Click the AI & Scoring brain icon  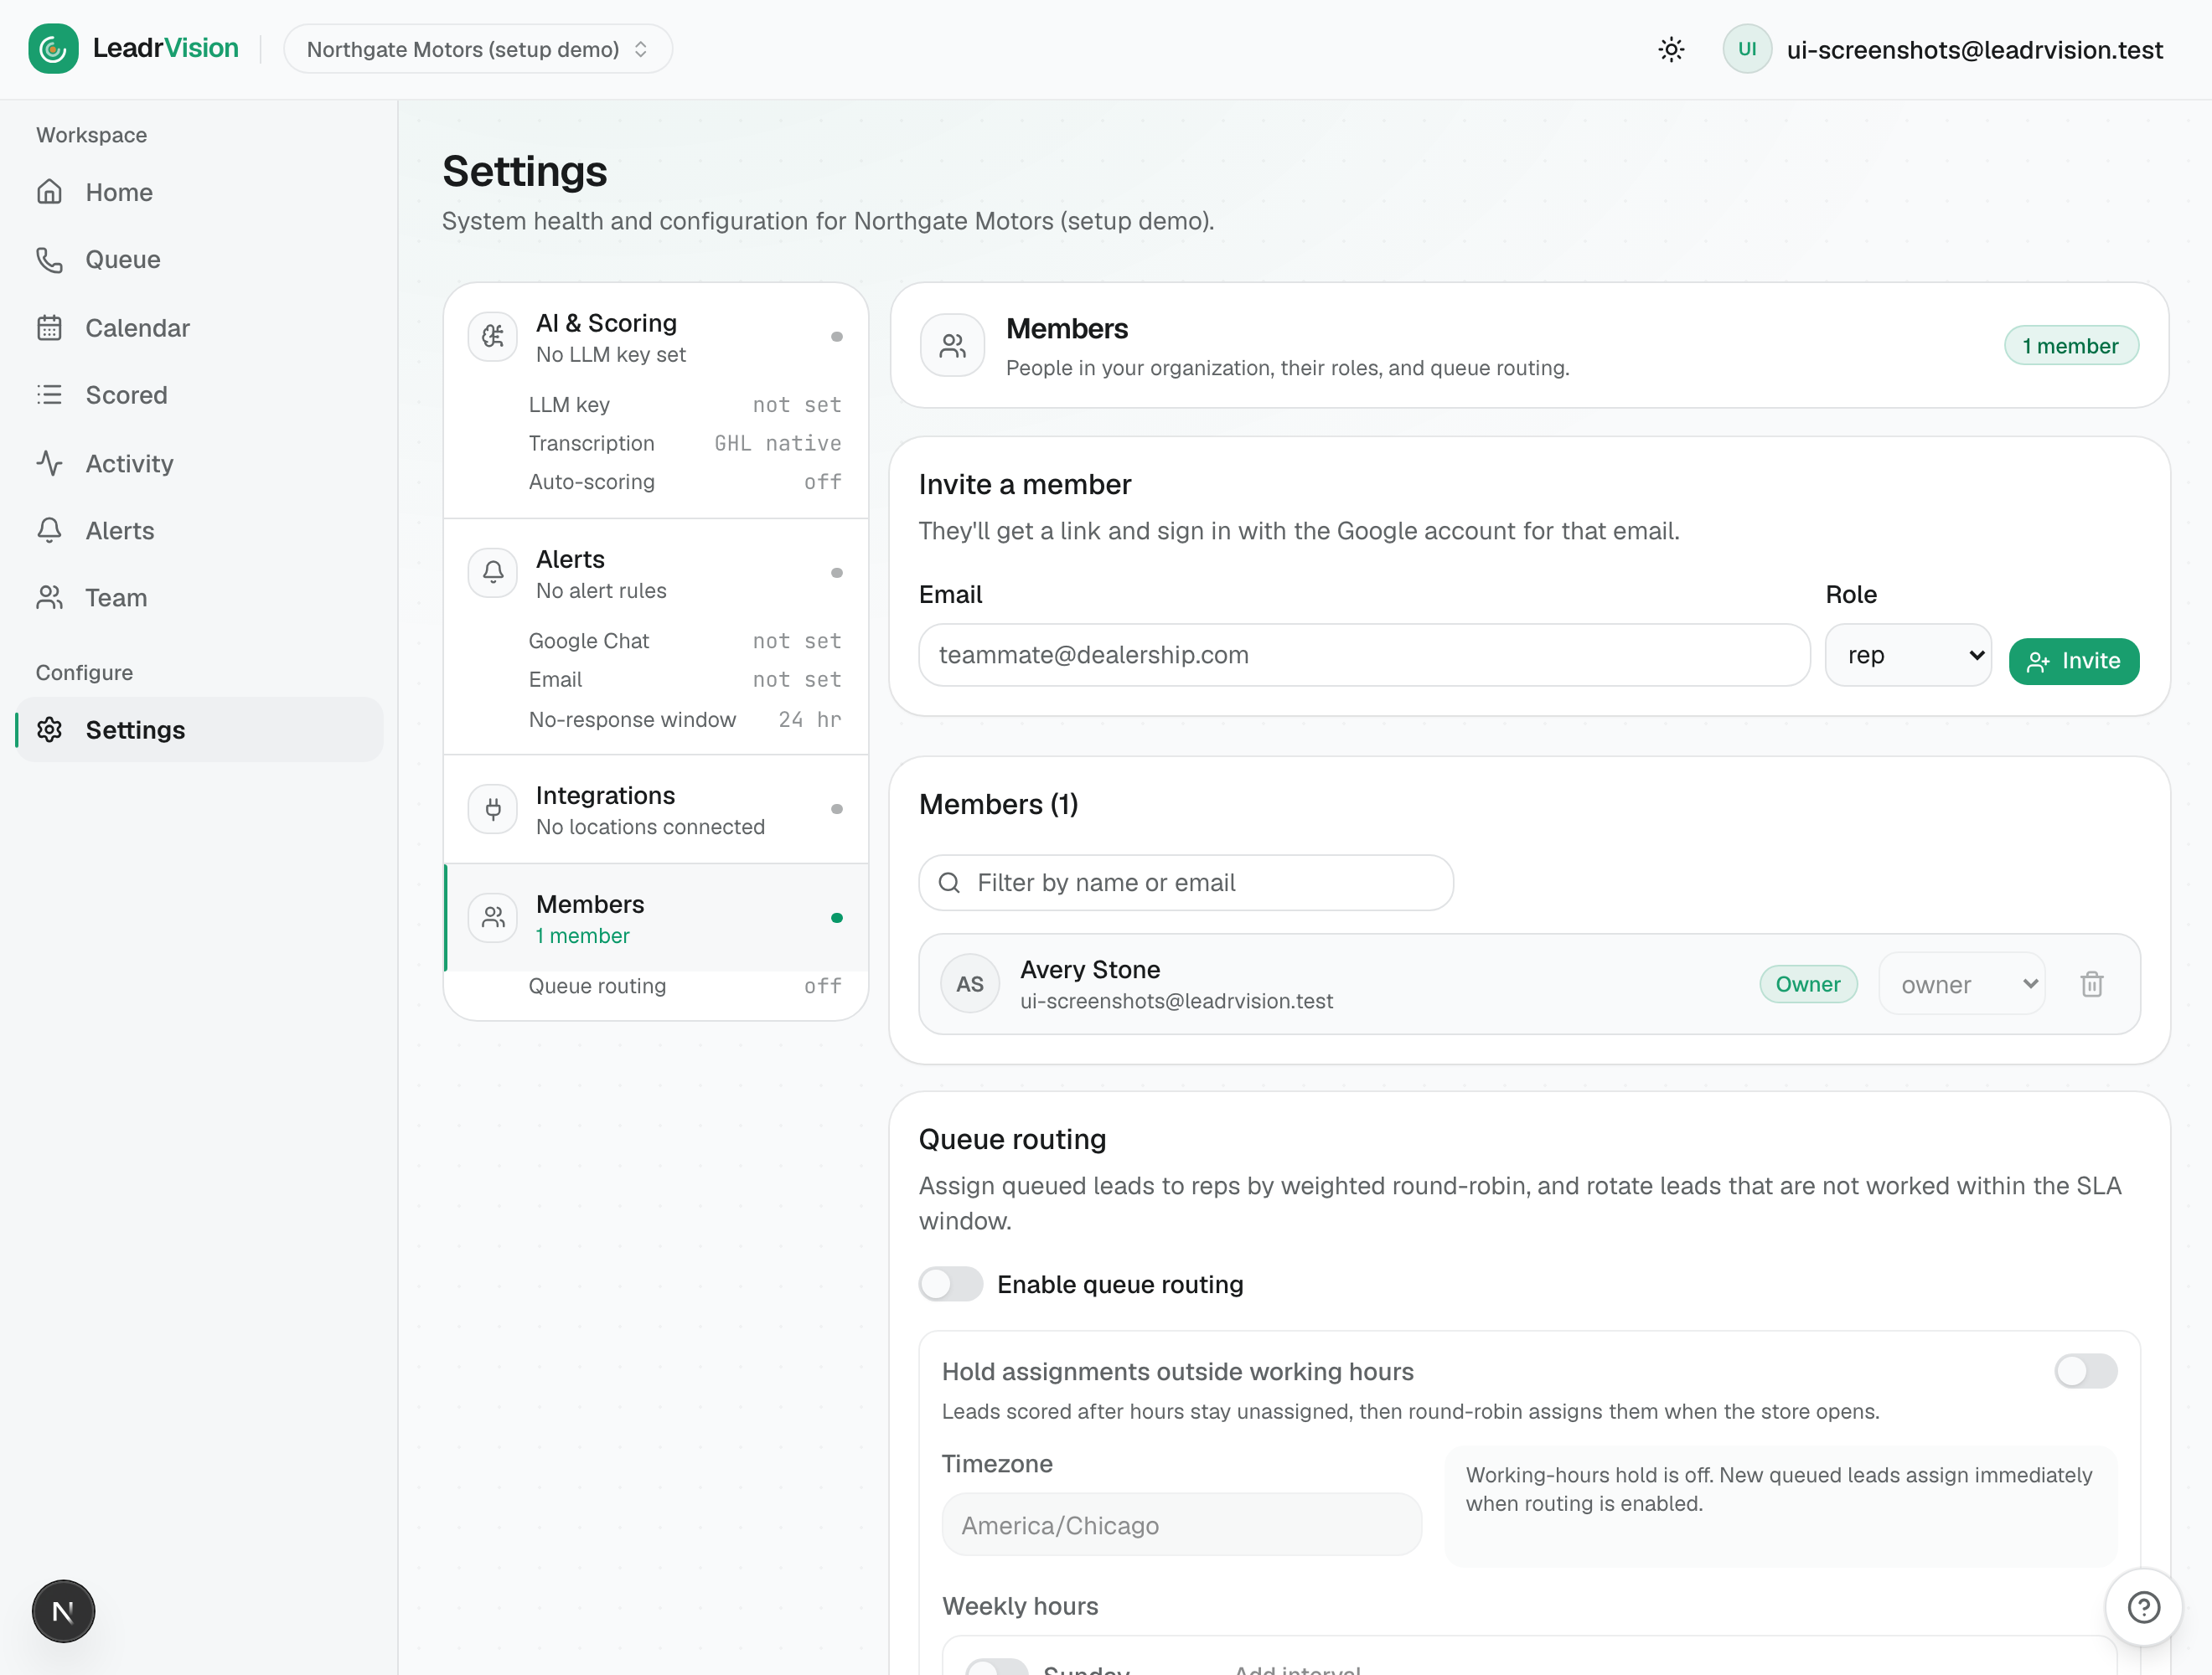tap(493, 337)
